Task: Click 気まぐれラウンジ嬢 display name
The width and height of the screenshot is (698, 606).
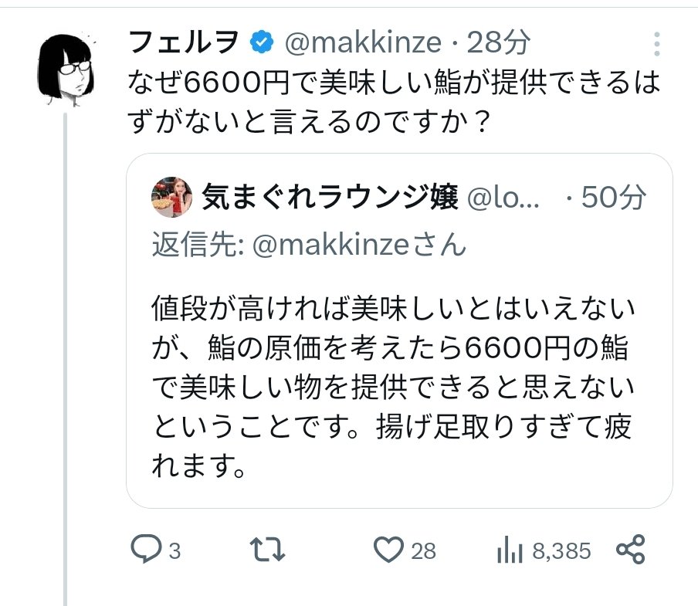Action: (x=330, y=198)
